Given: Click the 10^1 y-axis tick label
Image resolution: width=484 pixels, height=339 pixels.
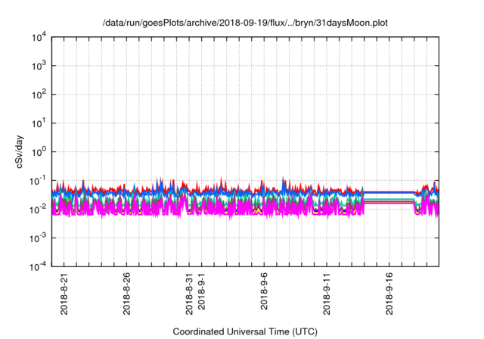Looking at the screenshot, I should pyautogui.click(x=39, y=123).
